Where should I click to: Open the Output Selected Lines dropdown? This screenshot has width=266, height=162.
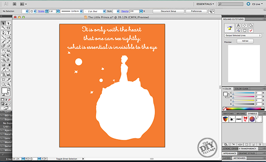[243, 35]
